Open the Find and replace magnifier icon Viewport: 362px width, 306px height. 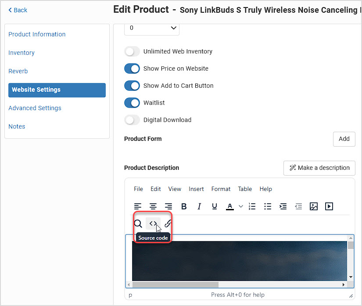138,223
